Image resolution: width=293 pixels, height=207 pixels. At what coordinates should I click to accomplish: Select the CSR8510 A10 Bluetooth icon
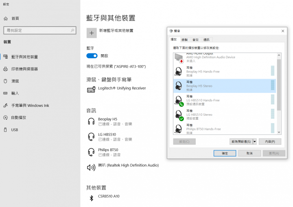92,198
